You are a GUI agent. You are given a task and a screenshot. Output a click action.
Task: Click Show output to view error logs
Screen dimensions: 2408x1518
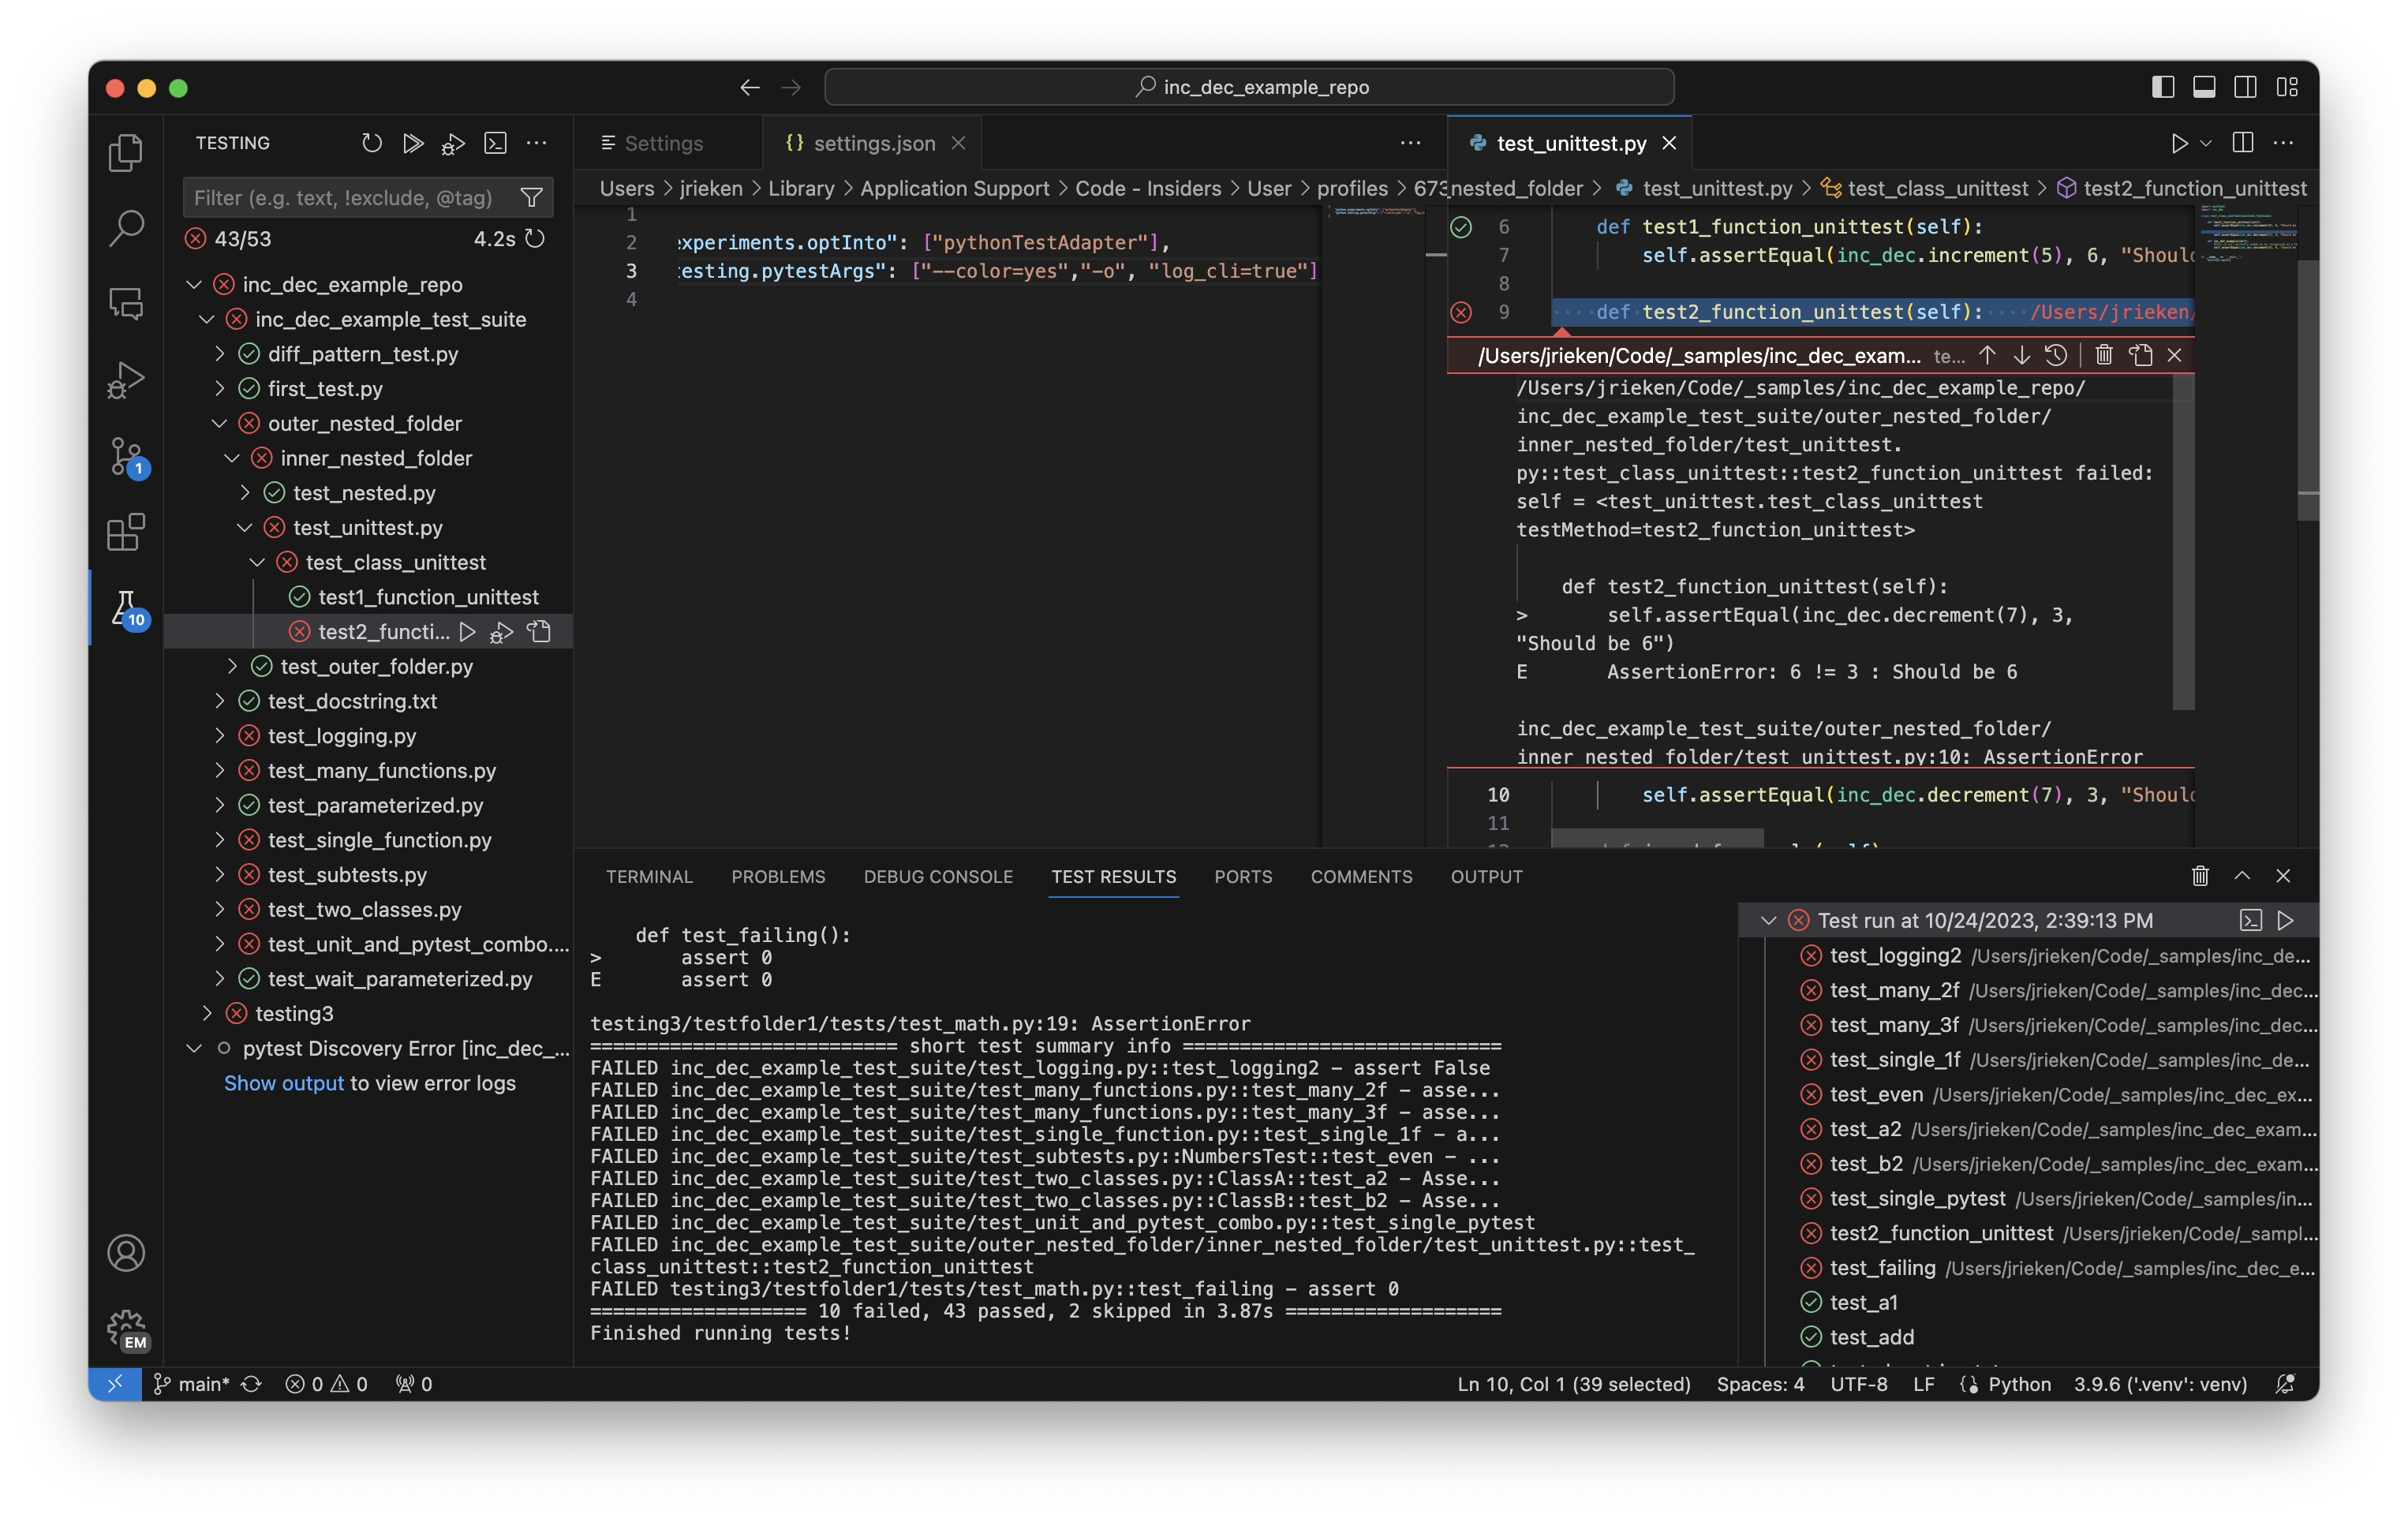284,1083
